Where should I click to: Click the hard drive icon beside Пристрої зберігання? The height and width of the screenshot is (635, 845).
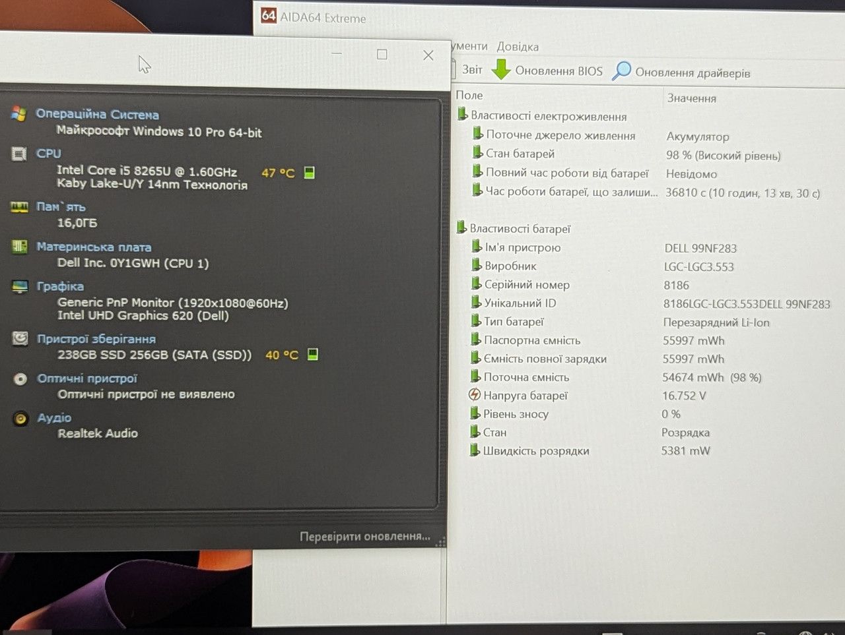(x=20, y=339)
